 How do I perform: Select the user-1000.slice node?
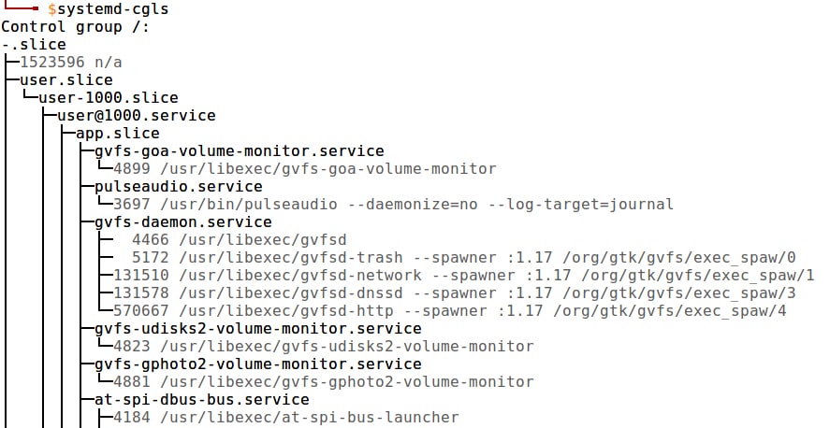109,97
